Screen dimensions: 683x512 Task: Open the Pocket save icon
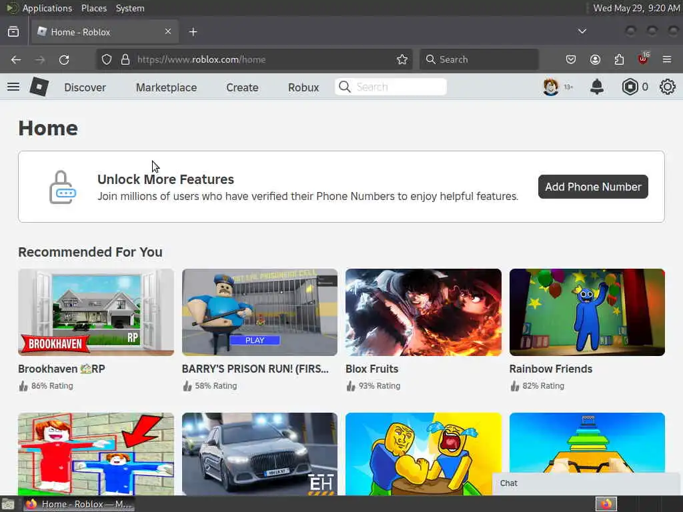point(571,59)
